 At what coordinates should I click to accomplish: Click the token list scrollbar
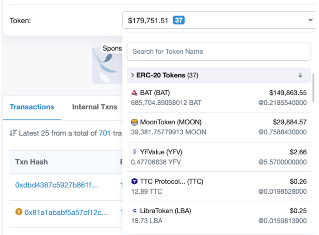[314, 88]
